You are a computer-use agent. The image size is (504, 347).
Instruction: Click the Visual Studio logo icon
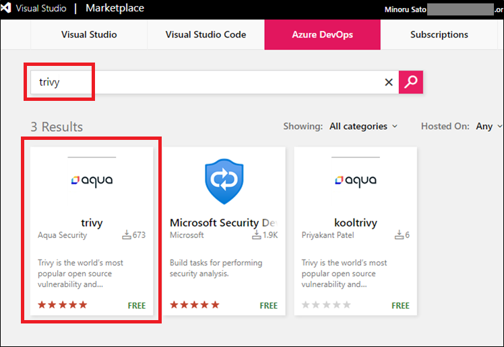coord(6,8)
